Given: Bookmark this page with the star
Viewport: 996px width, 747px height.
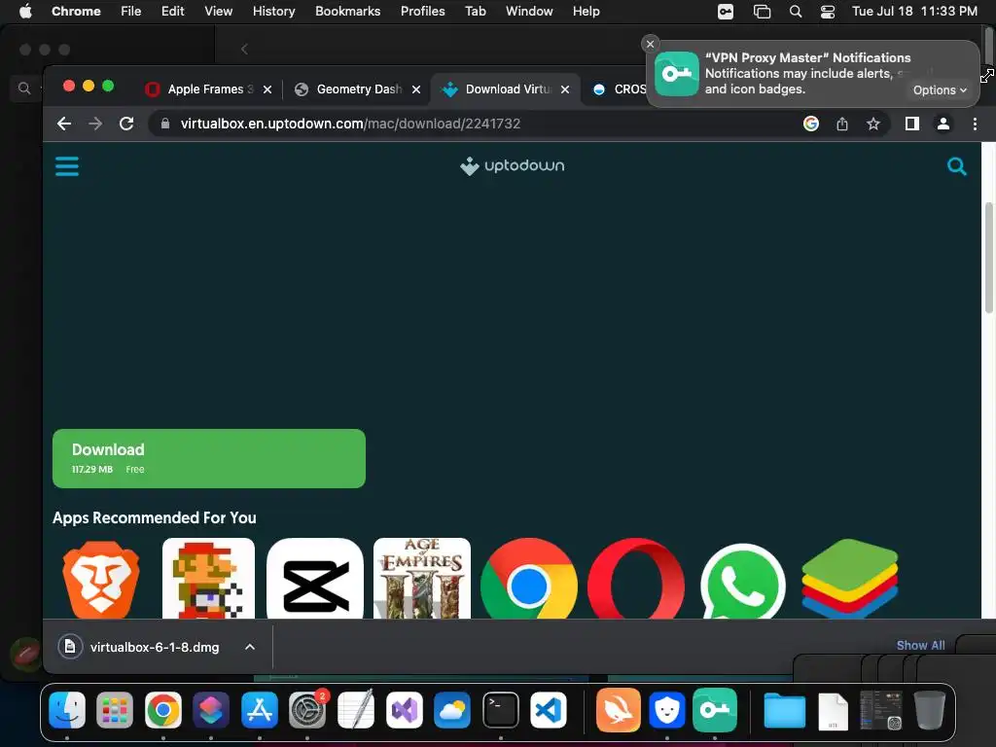Looking at the screenshot, I should (x=873, y=124).
